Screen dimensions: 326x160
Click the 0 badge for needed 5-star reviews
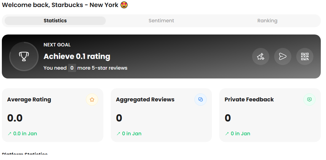point(72,68)
